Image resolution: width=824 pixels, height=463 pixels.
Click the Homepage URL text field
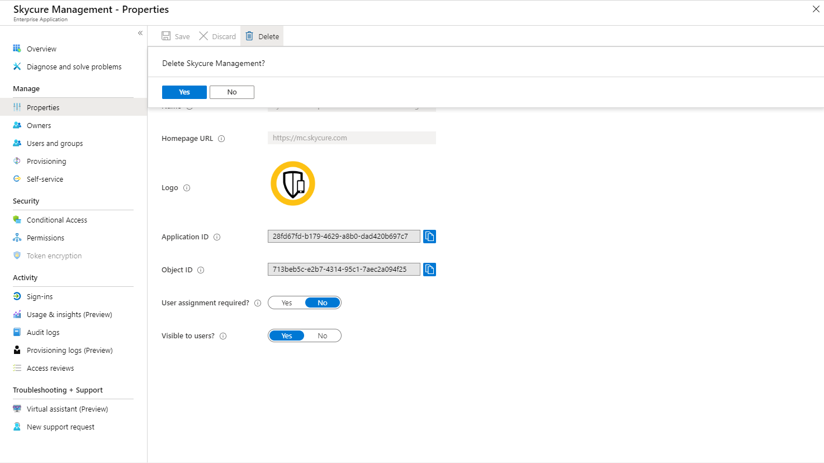click(352, 138)
